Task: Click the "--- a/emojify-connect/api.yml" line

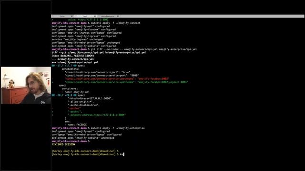Action: pyautogui.click(x=73, y=59)
